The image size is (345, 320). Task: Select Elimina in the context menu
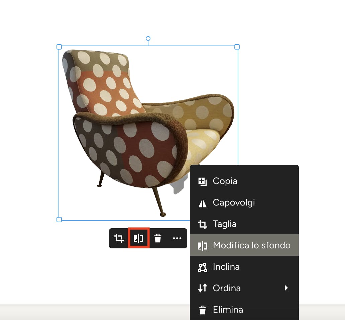coord(244,310)
